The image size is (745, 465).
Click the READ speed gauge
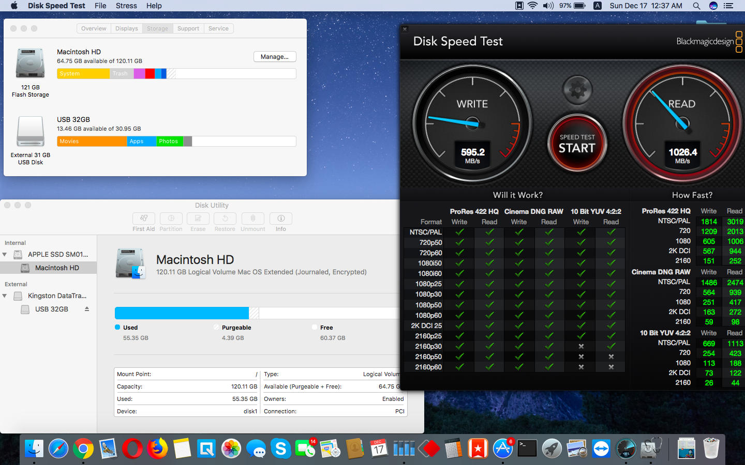coord(682,123)
